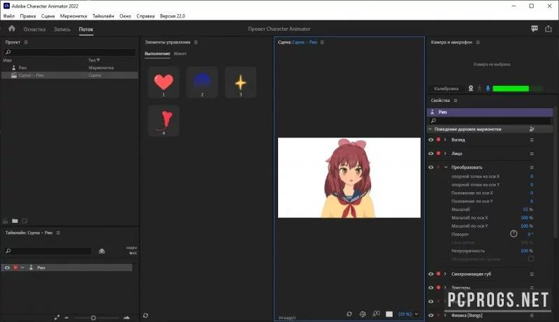Click the fit timeline arrows icon
The width and height of the screenshot is (559, 322).
[x=57, y=317]
